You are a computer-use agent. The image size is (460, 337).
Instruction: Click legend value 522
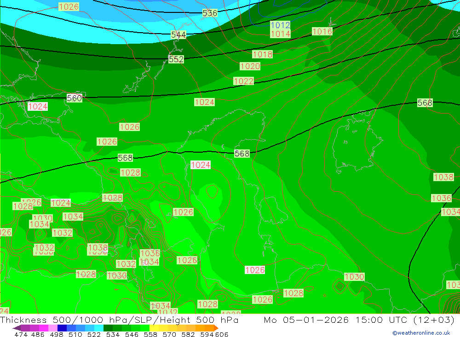(x=94, y=334)
